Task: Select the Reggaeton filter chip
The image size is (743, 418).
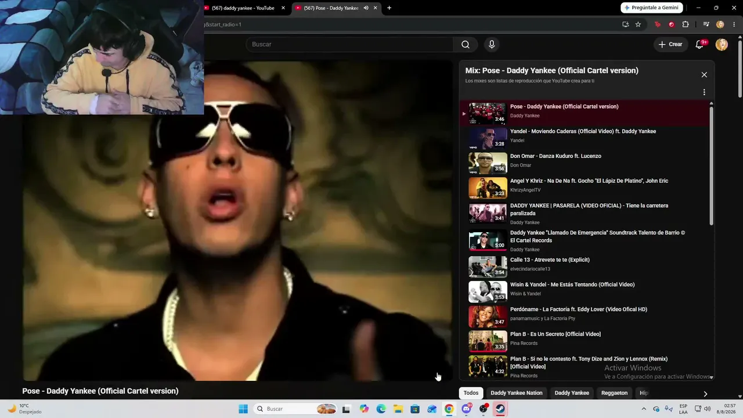Action: (615, 393)
